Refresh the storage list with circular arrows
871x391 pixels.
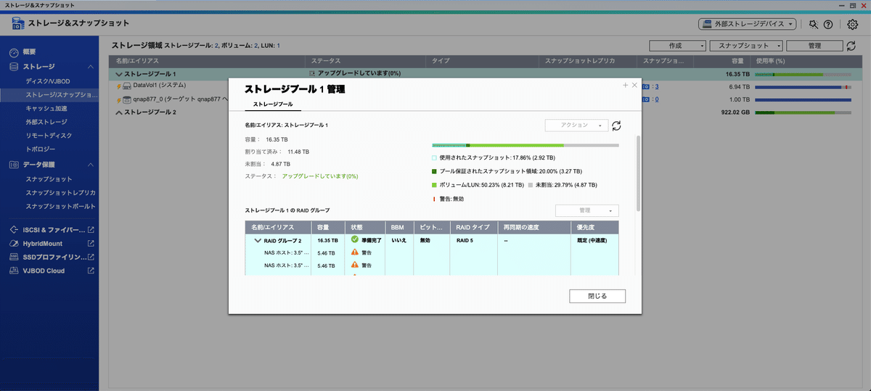click(x=851, y=46)
